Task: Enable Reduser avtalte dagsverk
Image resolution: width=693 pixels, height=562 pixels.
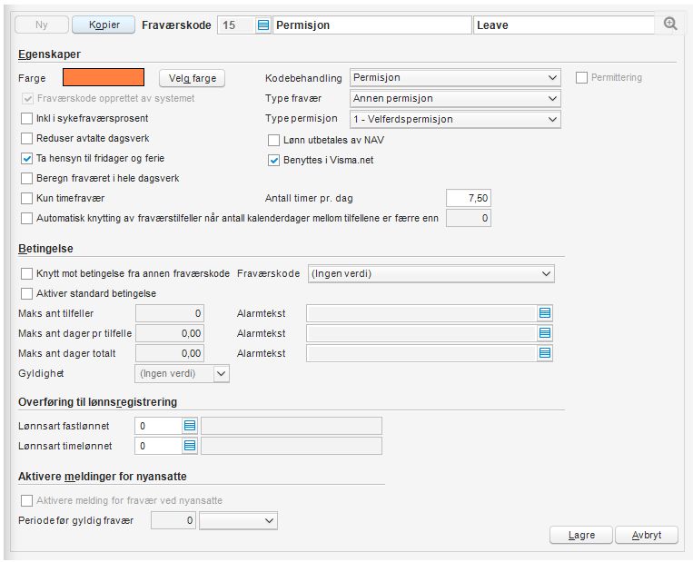Action: (27, 138)
